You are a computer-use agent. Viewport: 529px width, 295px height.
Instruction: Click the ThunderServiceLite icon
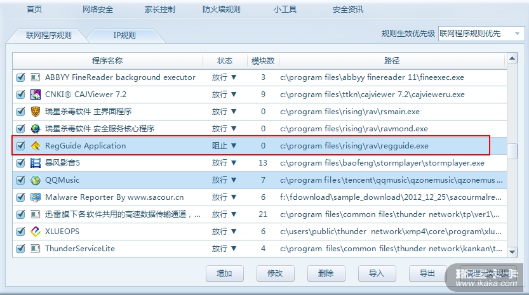[36, 249]
